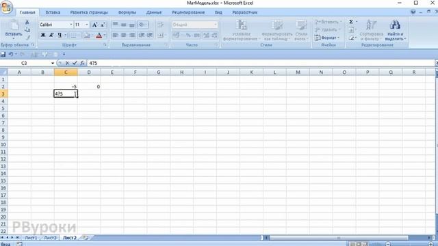Open the font color dropdown arrow
438x246 pixels.
(105, 35)
